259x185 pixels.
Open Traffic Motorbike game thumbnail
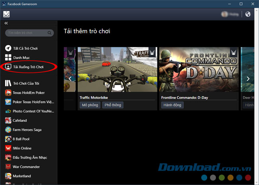tap(117, 70)
